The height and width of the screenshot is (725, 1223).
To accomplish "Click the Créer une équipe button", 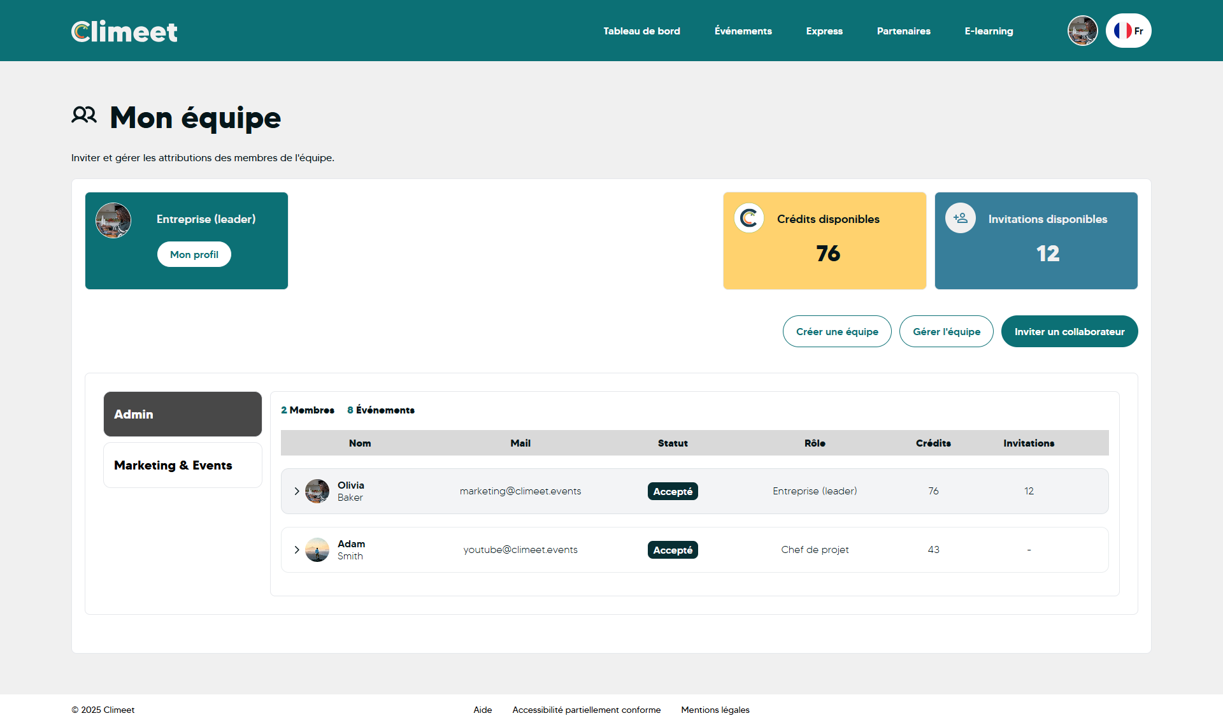I will [x=837, y=331].
